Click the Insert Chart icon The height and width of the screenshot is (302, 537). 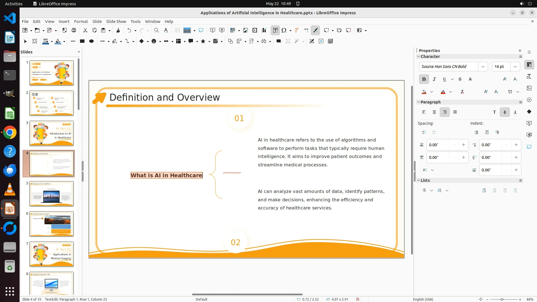pyautogui.click(x=264, y=30)
